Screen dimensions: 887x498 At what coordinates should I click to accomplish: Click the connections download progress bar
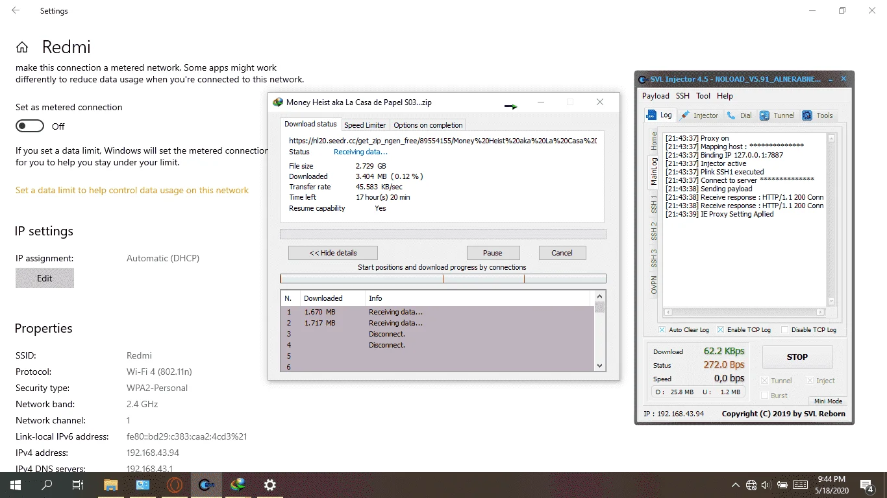point(443,279)
